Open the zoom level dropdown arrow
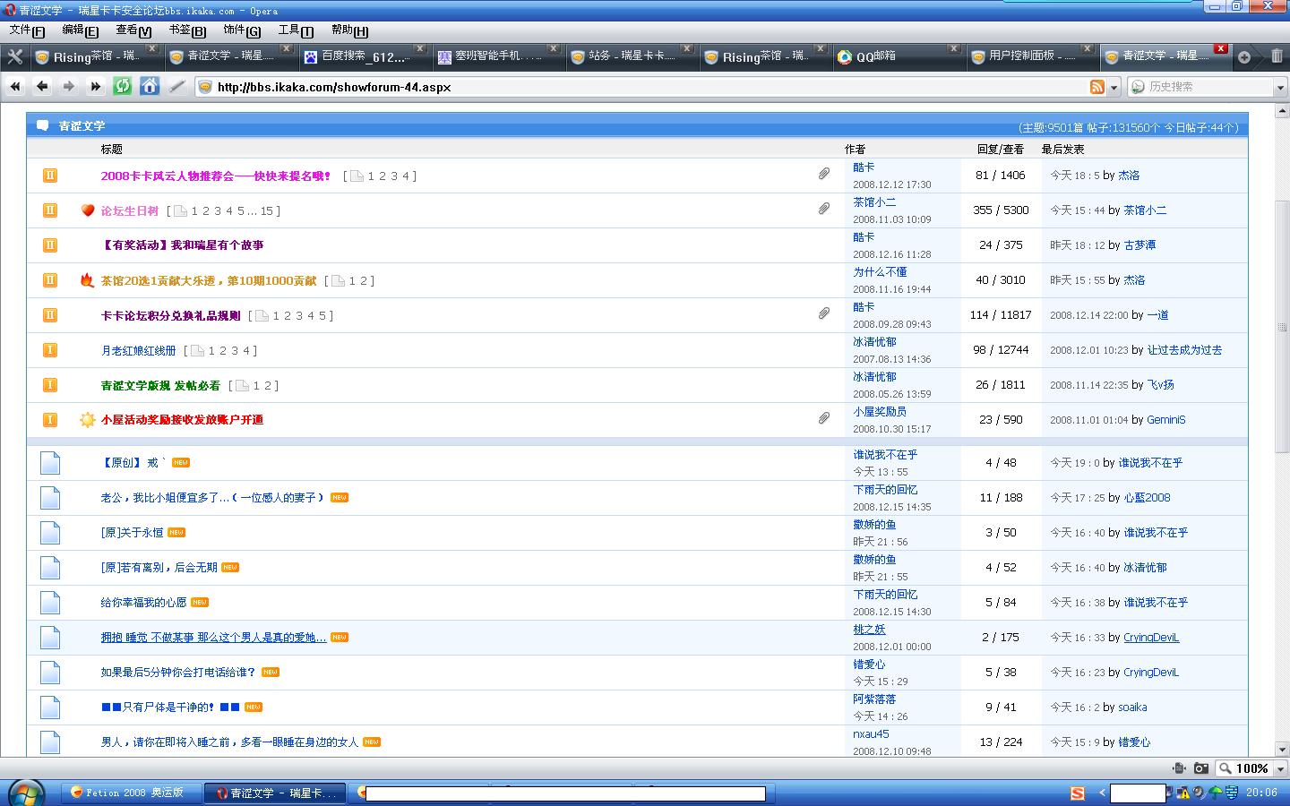 [x=1280, y=769]
